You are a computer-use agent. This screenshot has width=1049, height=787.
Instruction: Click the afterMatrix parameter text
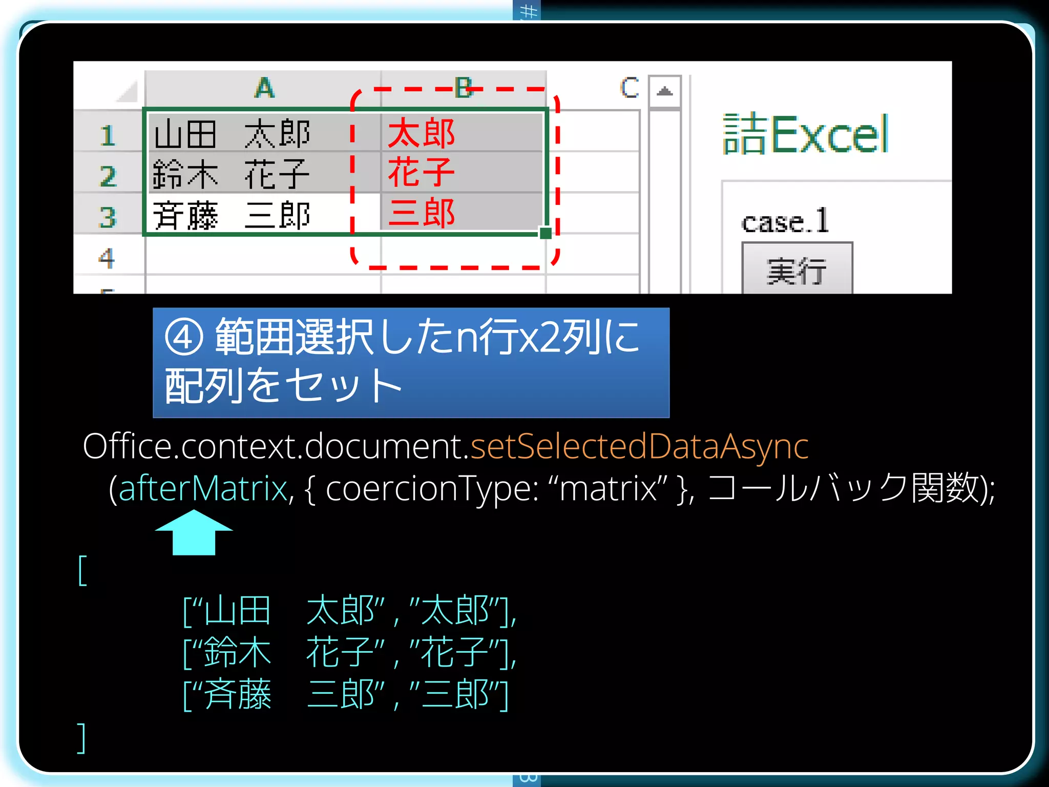coord(203,488)
